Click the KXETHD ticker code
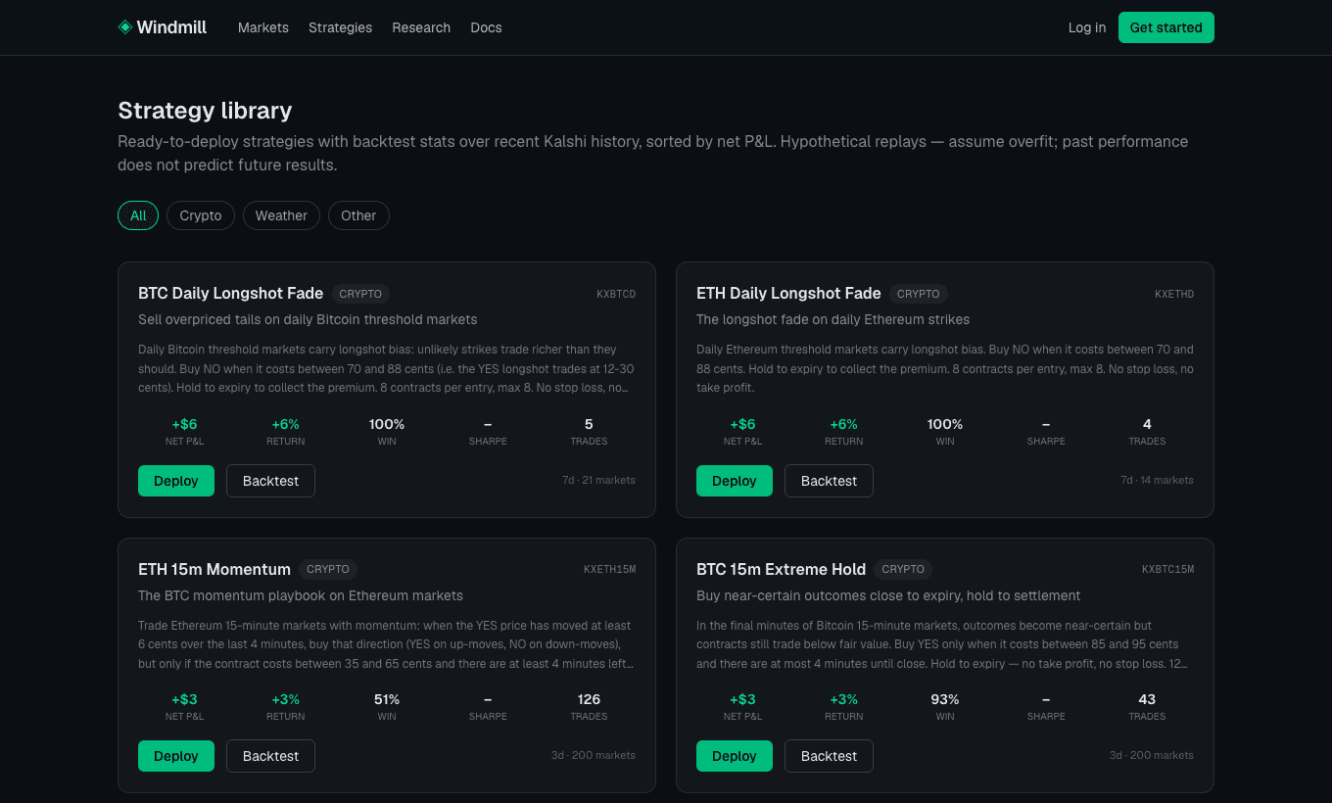 pos(1174,294)
